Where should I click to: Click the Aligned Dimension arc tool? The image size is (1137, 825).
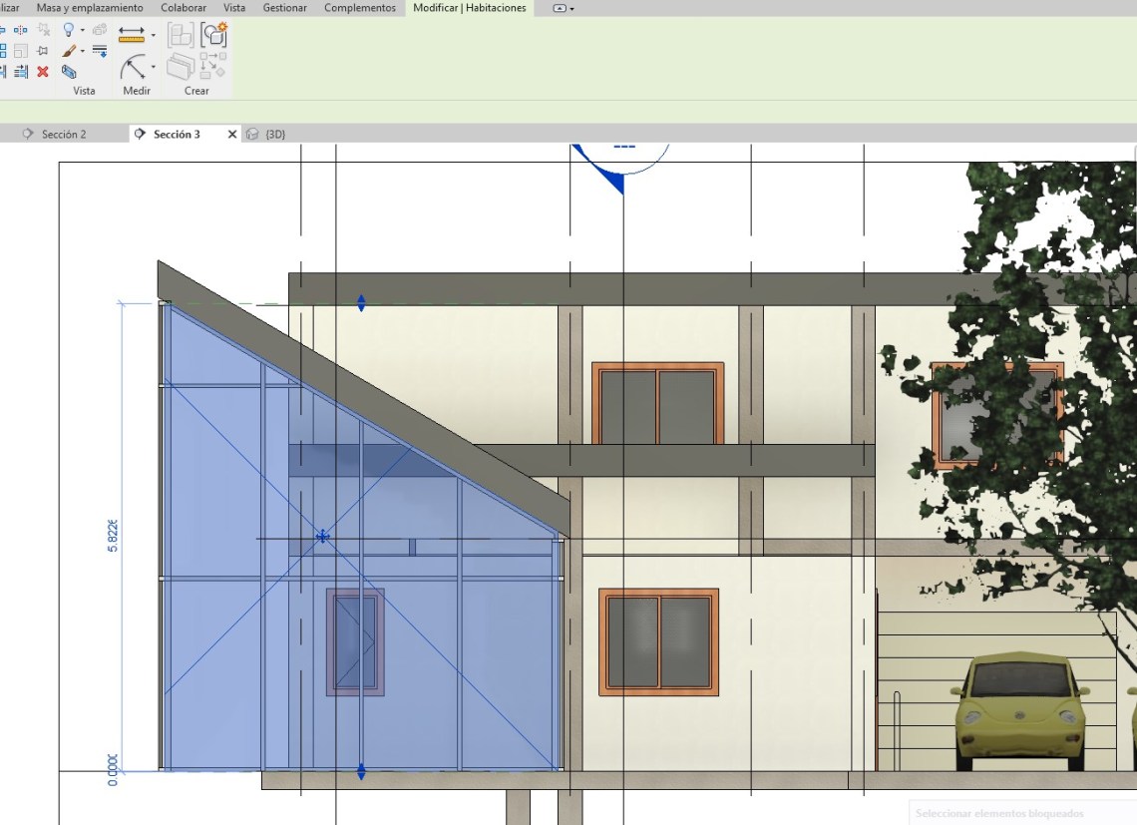132,69
